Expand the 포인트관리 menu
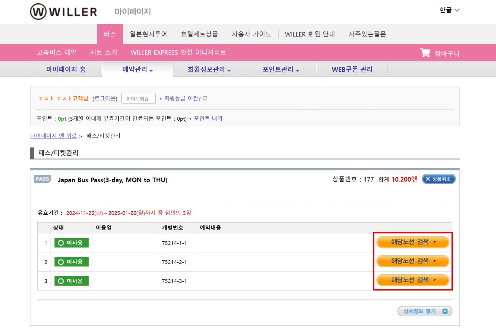The width and height of the screenshot is (496, 332). (280, 69)
